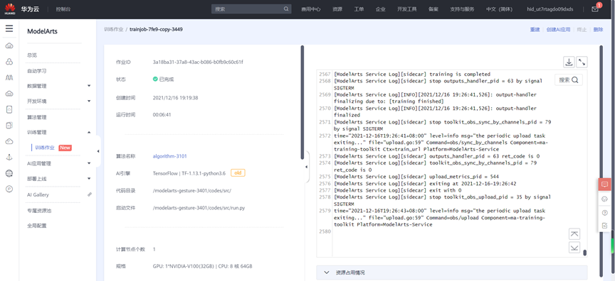The image size is (615, 281).
Task: Go back to 训练作业 breadcrumb
Action: click(x=114, y=30)
